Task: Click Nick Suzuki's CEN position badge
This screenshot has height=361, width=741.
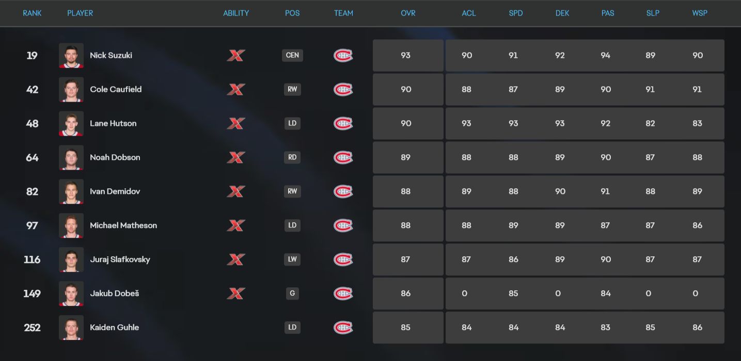Action: [x=292, y=55]
